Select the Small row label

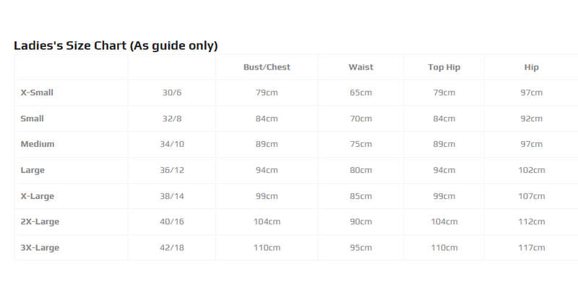coord(32,119)
